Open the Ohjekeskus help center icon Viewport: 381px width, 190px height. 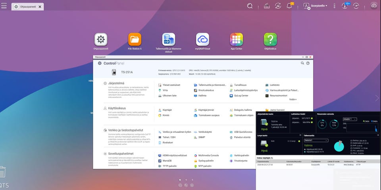(x=270, y=40)
